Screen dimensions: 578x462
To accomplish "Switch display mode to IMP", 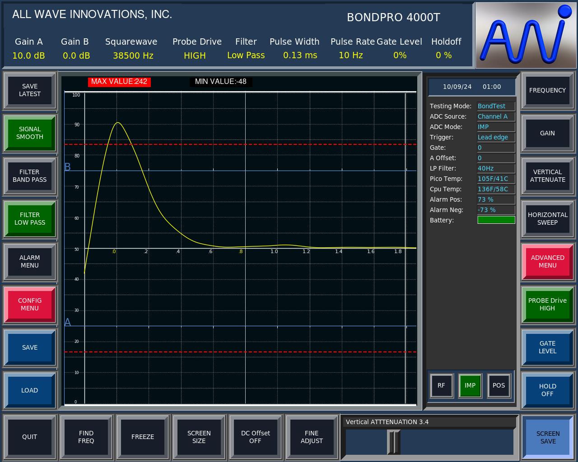I will tap(470, 386).
